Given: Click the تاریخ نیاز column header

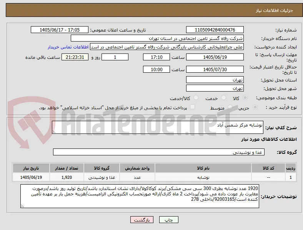Looking at the screenshot, I should [31, 168].
